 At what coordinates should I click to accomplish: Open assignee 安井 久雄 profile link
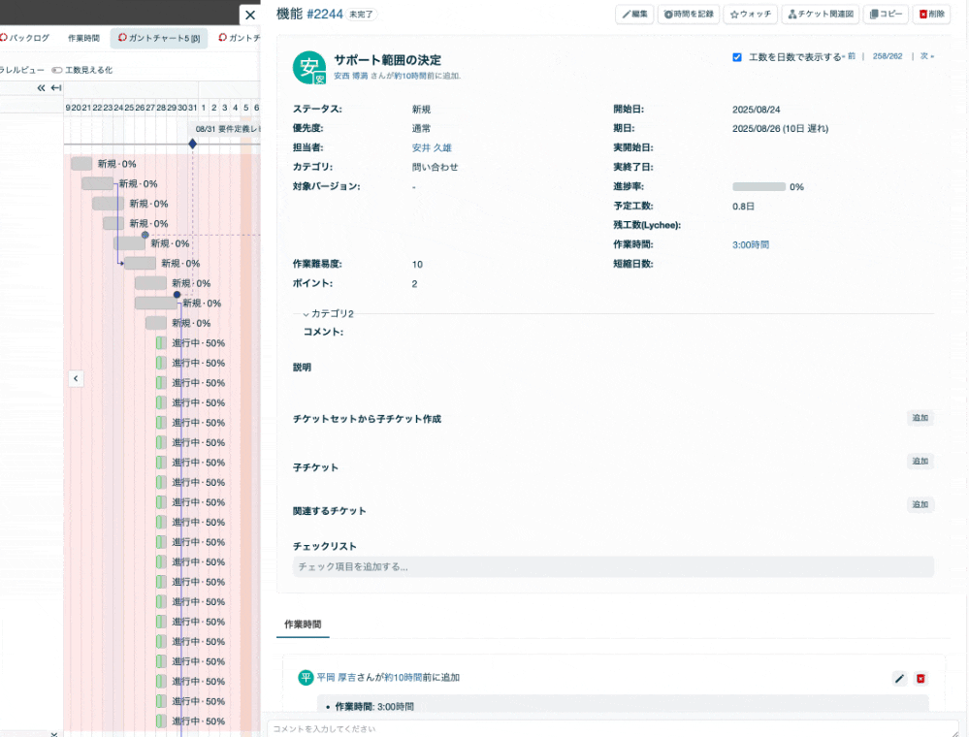click(x=432, y=148)
